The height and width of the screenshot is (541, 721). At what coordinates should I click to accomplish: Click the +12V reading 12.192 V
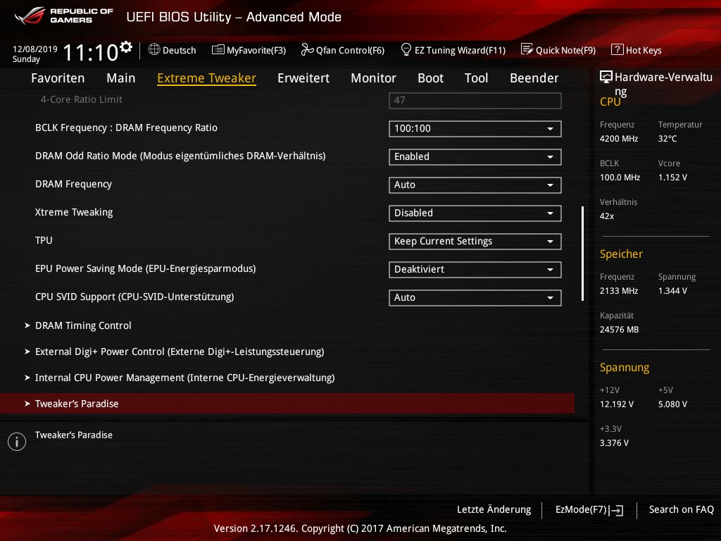[616, 404]
